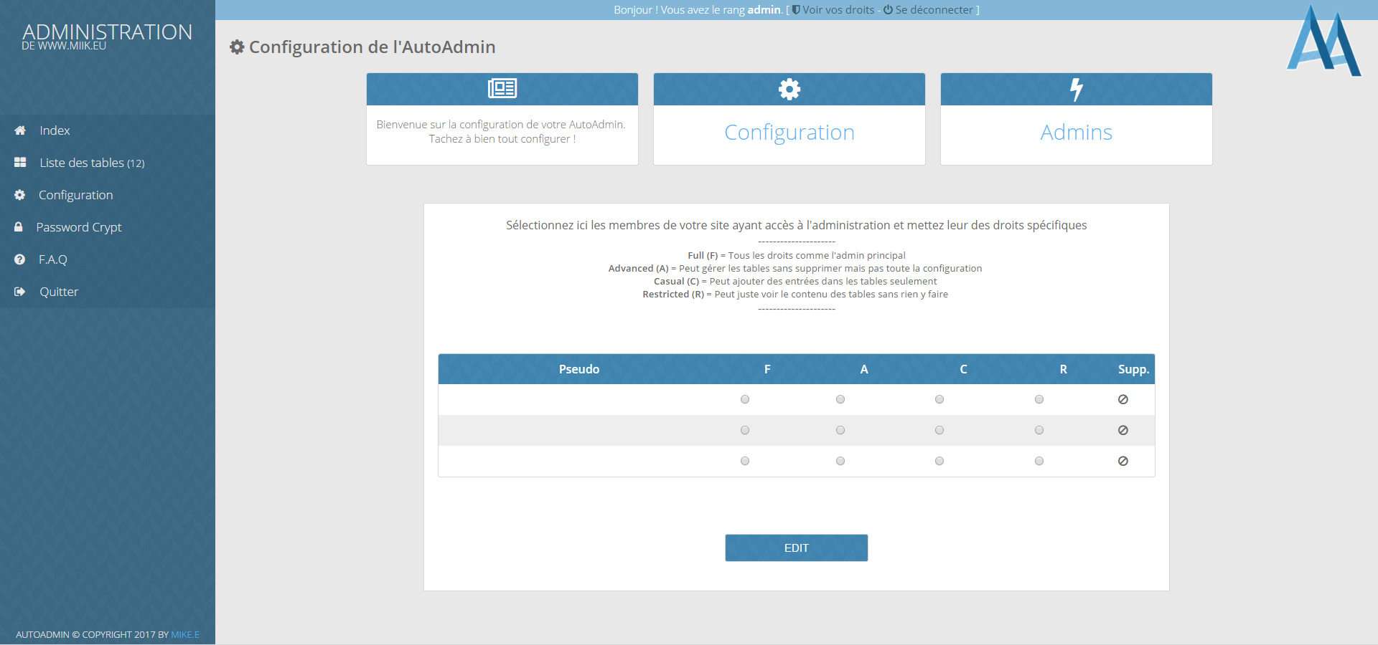Select Advanced (A) radio in second row
The image size is (1378, 645).
[x=840, y=431]
